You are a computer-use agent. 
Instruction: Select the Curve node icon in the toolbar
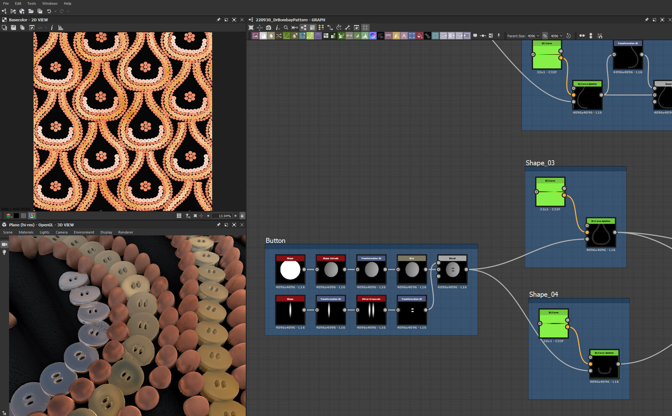pos(287,36)
